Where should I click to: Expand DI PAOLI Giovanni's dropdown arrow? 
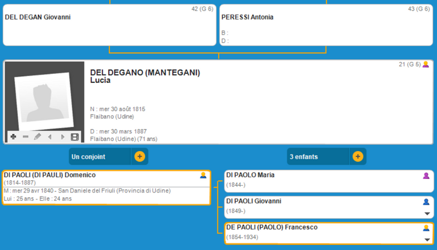[x=426, y=214]
